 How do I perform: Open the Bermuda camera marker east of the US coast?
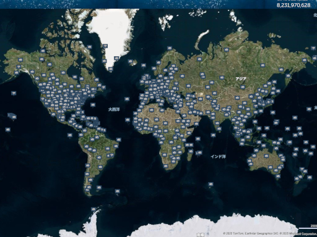tap(93, 105)
